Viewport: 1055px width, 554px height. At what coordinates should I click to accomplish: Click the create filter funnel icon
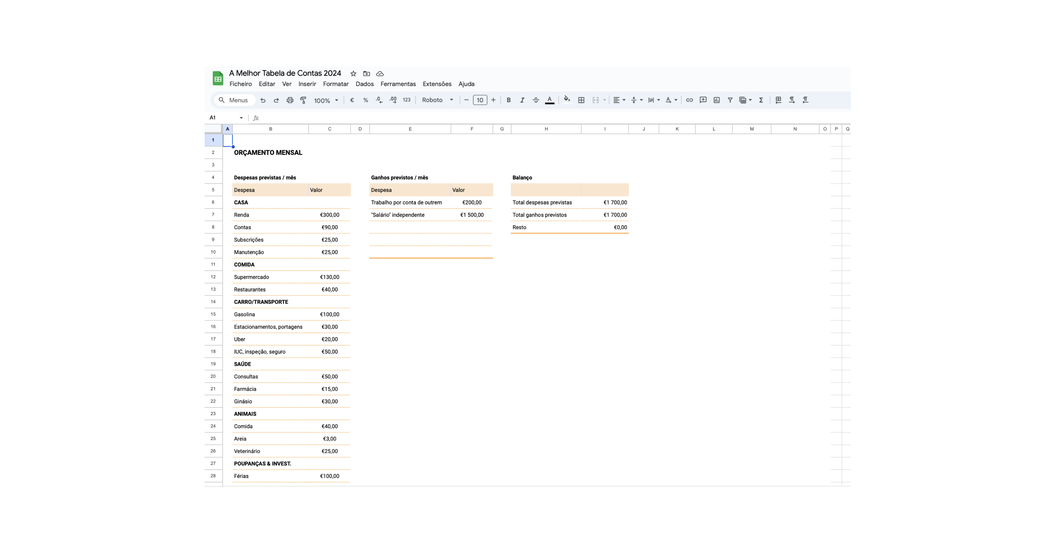pyautogui.click(x=730, y=100)
